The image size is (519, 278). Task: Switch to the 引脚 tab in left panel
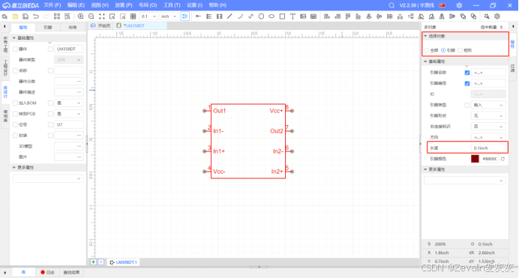48,28
